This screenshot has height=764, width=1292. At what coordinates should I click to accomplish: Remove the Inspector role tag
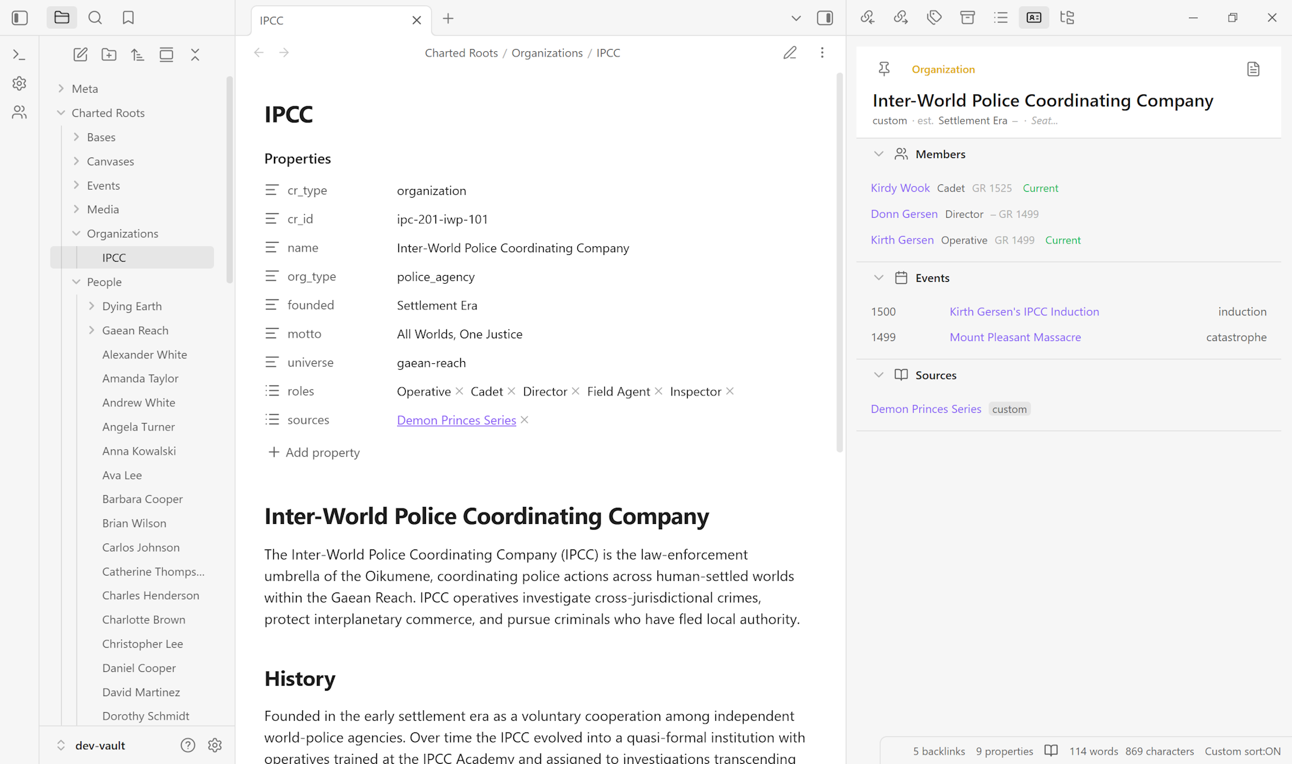[x=730, y=391]
